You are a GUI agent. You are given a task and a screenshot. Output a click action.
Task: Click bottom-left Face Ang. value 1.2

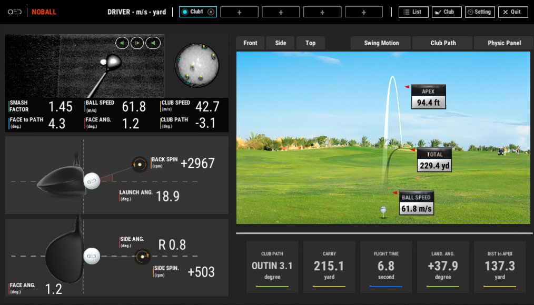[54, 289]
